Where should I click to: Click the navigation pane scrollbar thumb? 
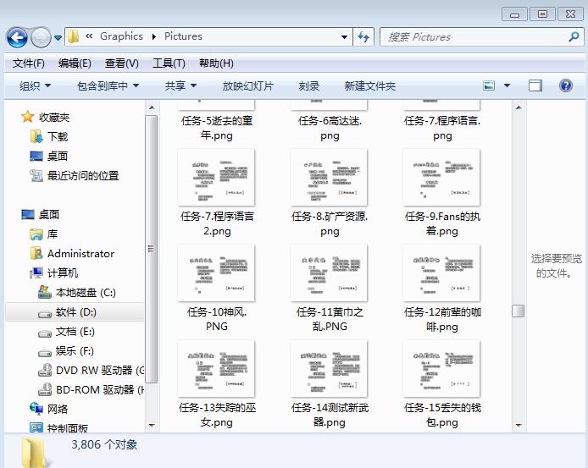pyautogui.click(x=152, y=249)
